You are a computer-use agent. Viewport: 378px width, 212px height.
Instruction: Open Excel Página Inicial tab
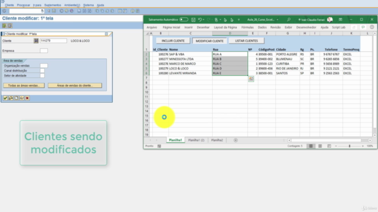(x=171, y=28)
